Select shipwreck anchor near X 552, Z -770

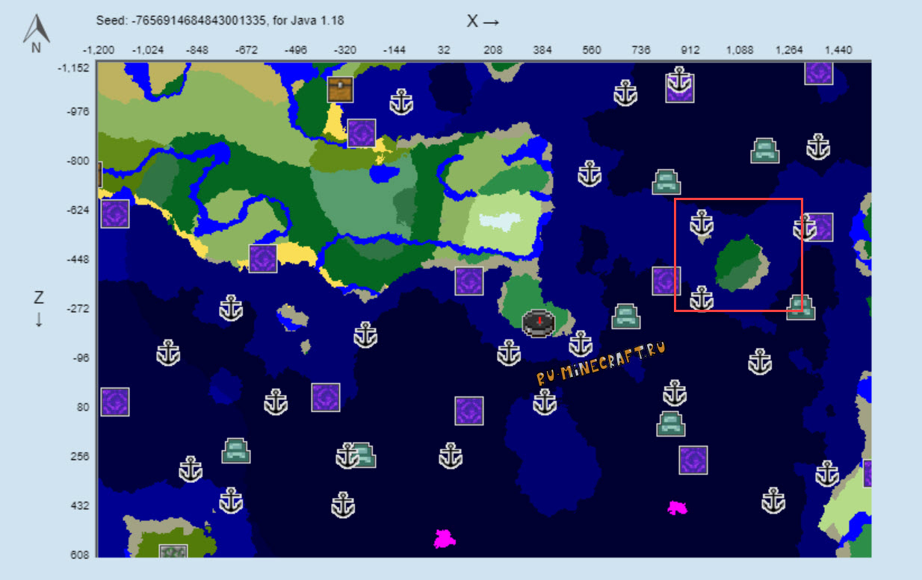pos(590,174)
